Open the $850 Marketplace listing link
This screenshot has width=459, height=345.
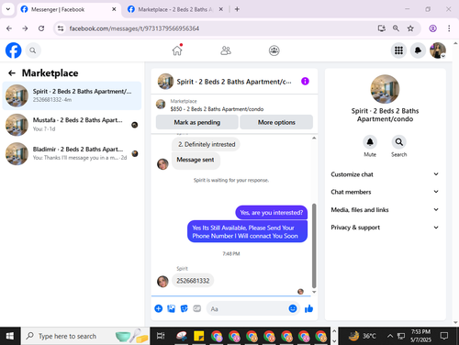coord(217,109)
